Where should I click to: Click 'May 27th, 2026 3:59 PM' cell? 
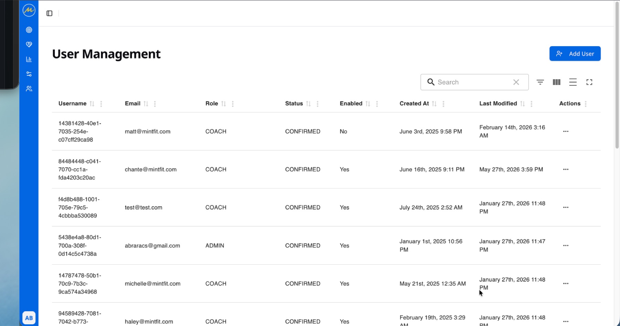(x=511, y=169)
